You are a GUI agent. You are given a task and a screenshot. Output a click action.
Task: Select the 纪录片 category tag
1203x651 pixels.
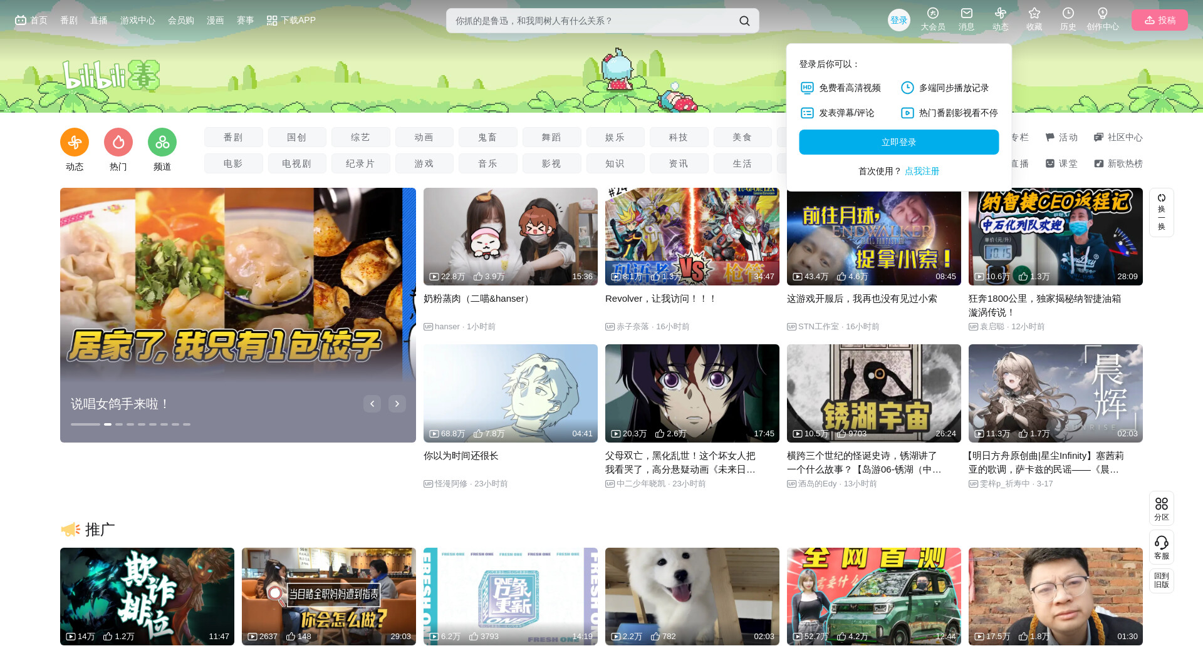point(361,163)
